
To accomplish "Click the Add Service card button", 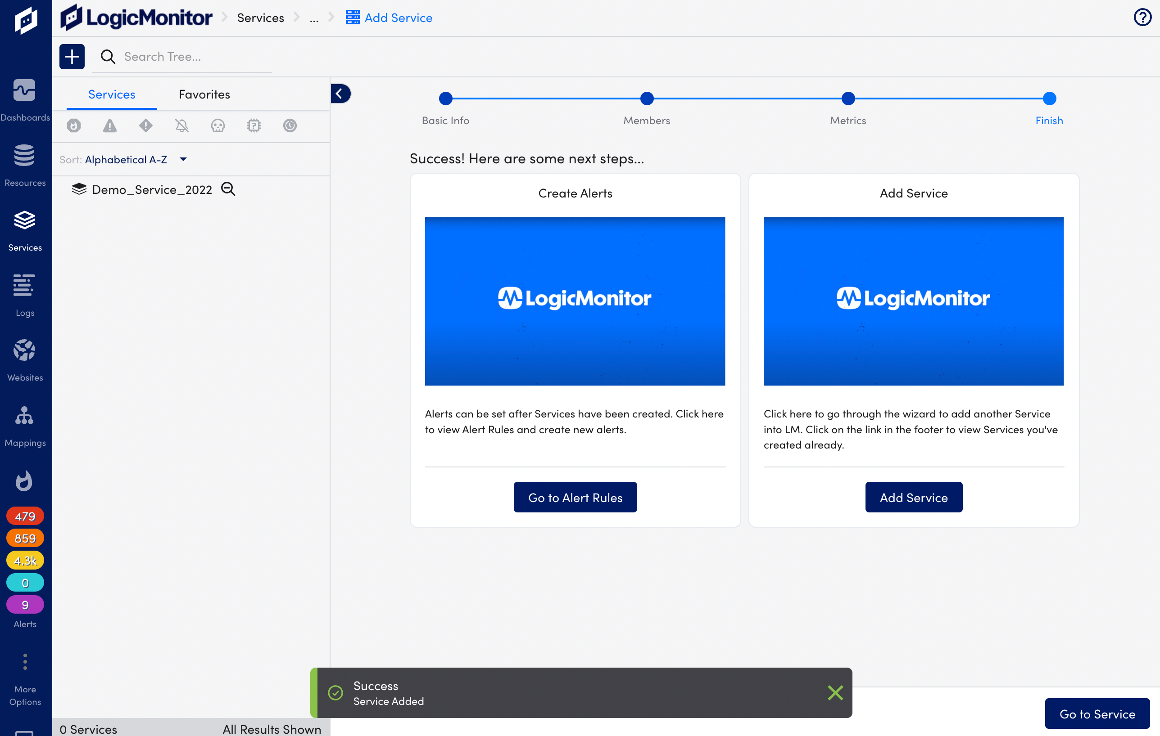I will pos(914,498).
